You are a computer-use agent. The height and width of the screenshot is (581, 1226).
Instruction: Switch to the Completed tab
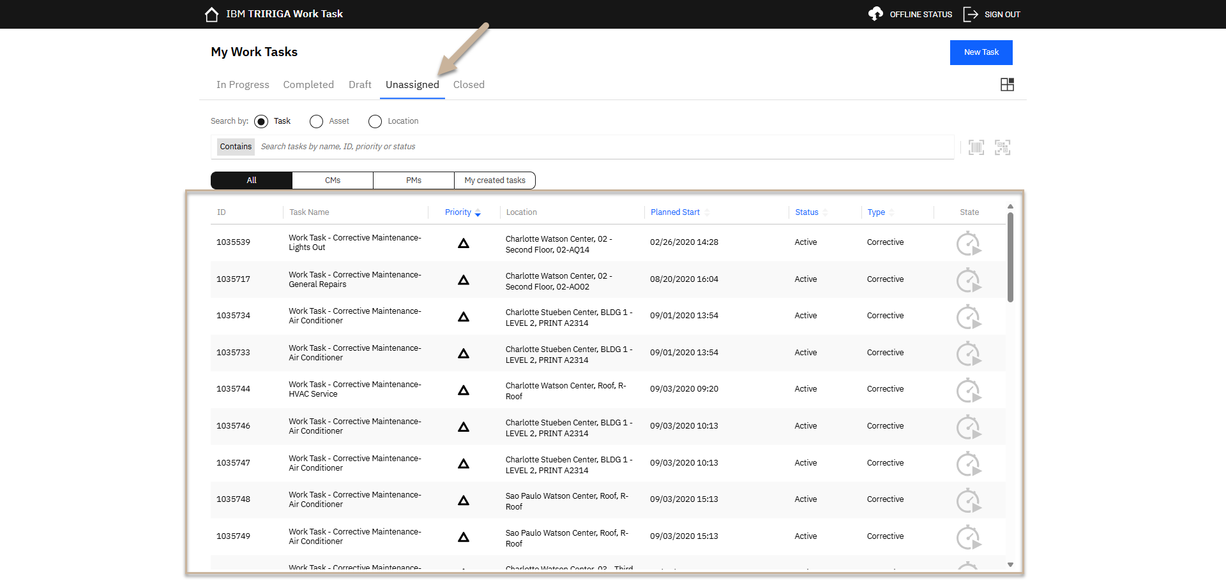click(x=308, y=85)
